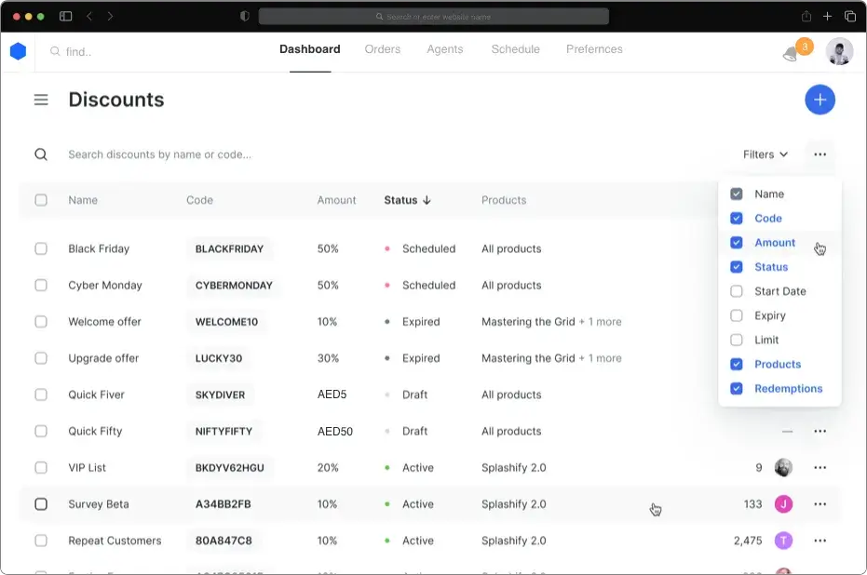
Task: Open the Schedule tab
Action: click(x=515, y=49)
